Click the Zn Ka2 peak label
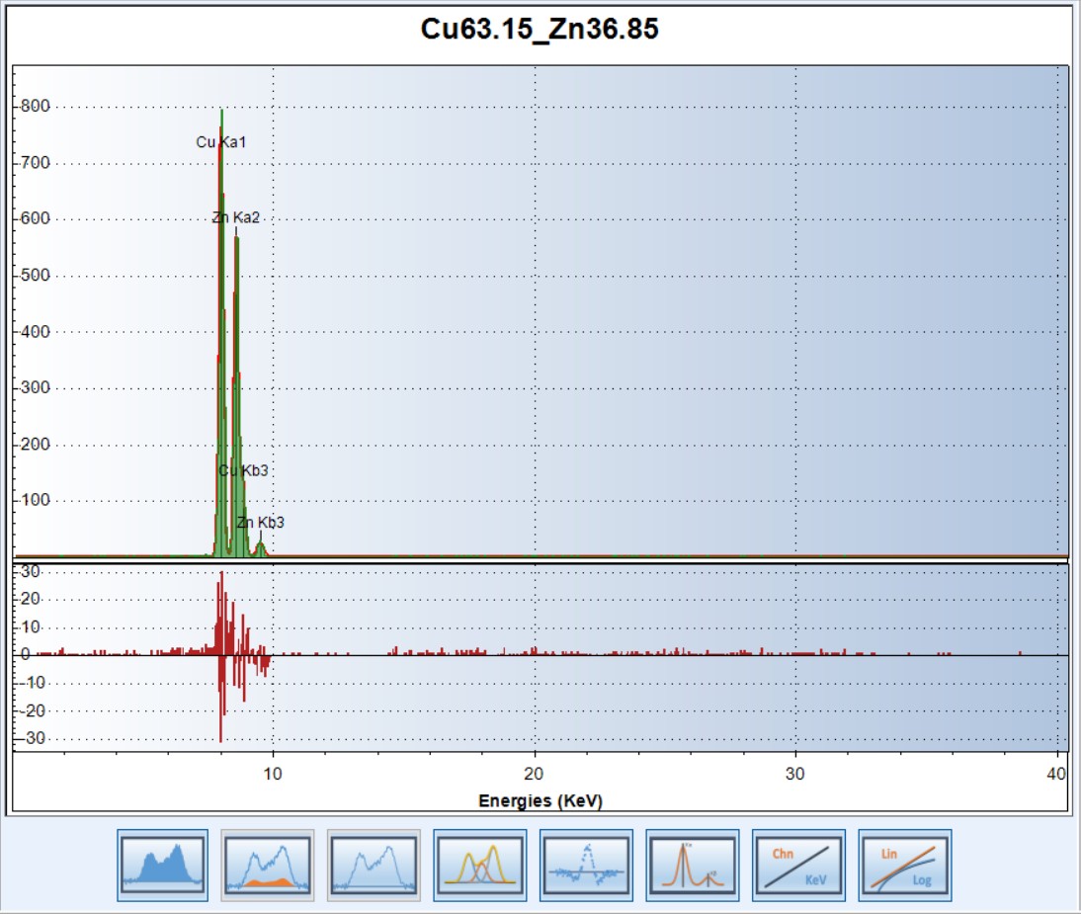The image size is (1081, 914). coord(236,217)
